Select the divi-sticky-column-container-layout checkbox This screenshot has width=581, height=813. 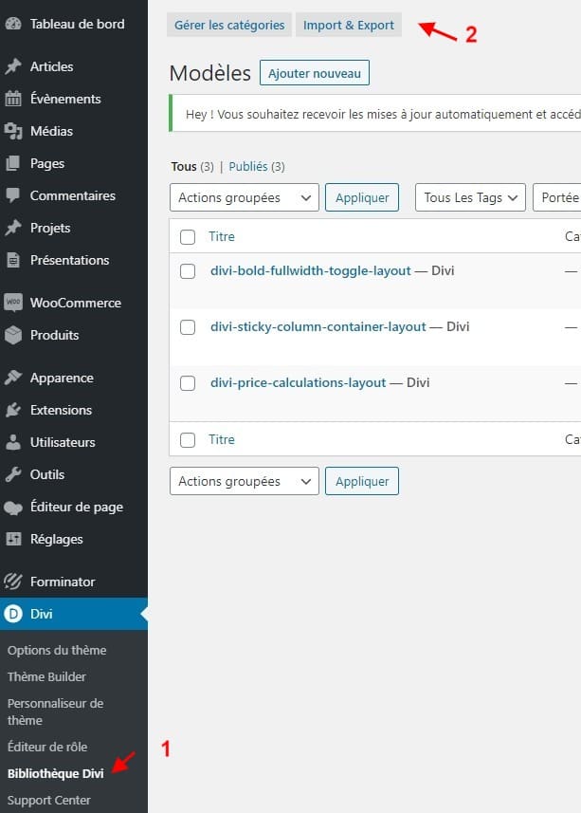188,327
